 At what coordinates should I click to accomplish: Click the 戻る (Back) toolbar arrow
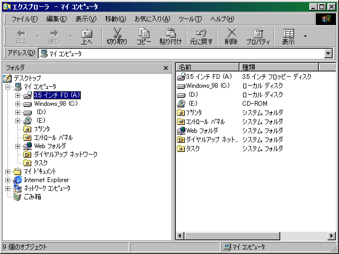(21, 36)
